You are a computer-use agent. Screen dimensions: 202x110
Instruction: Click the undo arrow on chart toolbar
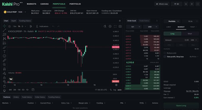pos(53,26)
